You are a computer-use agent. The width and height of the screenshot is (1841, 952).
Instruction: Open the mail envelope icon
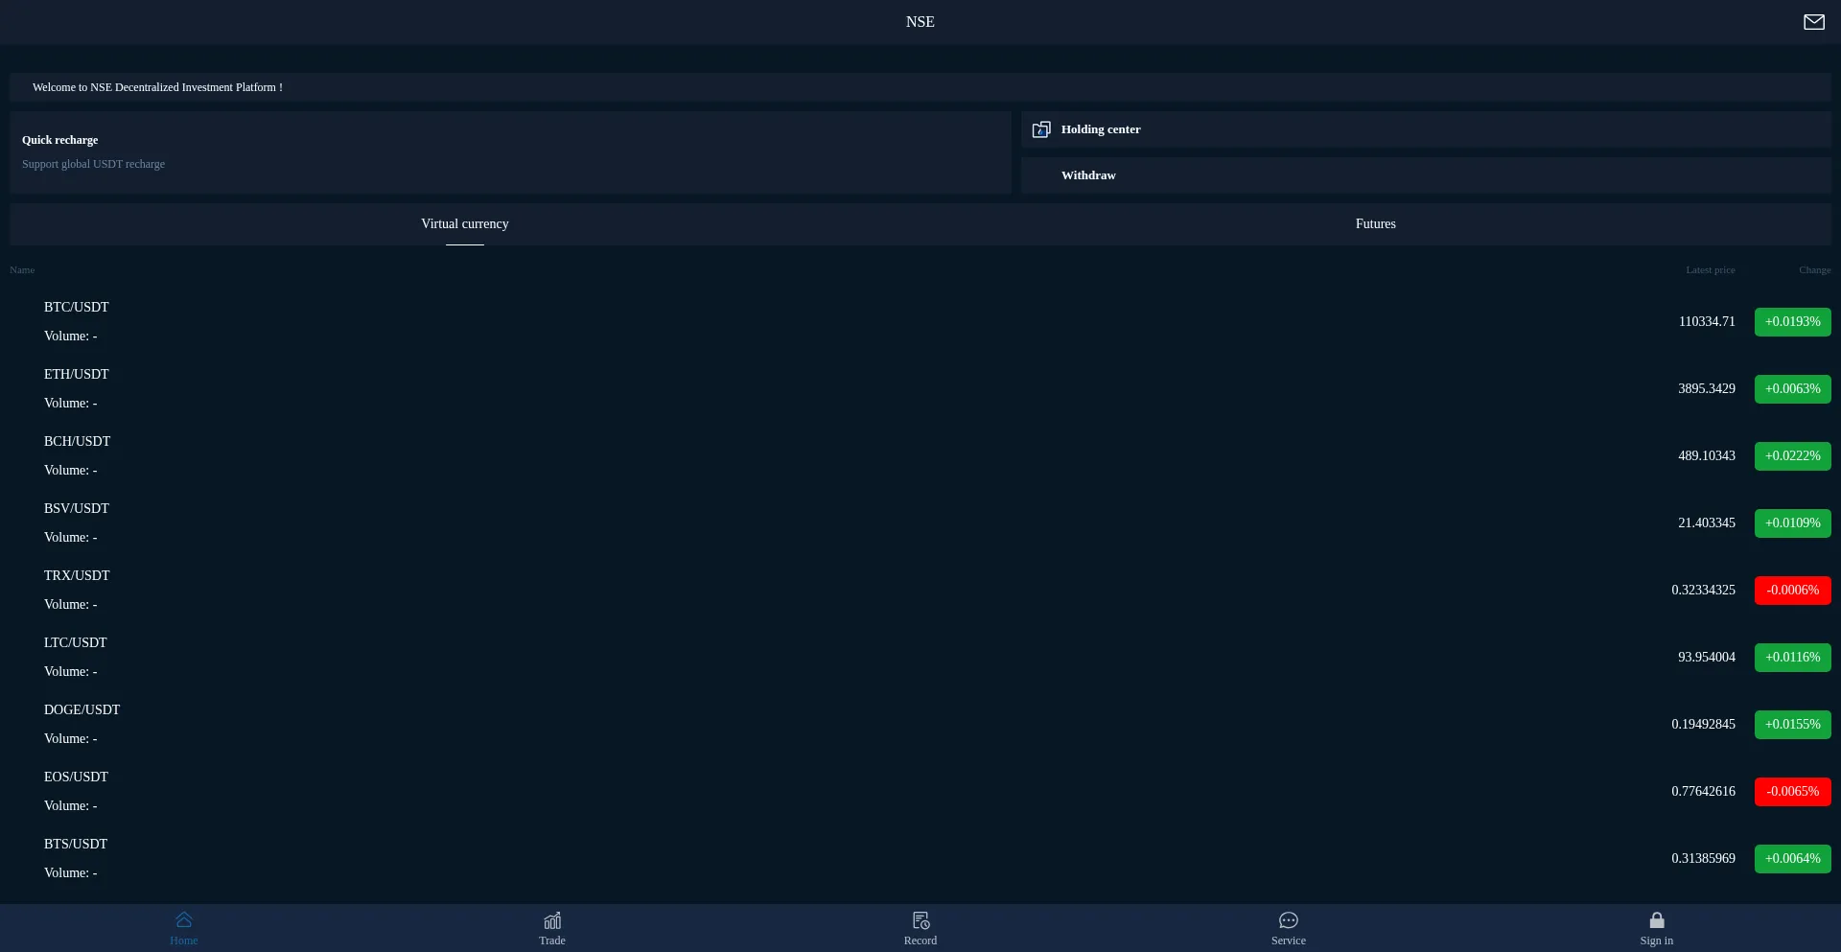1813,22
